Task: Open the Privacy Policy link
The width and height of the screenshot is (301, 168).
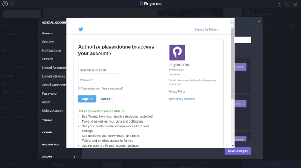Action: pyautogui.click(x=177, y=91)
